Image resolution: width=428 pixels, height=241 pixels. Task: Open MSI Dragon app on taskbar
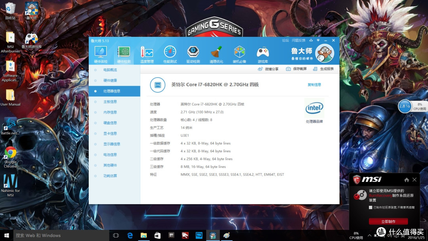coord(185,235)
